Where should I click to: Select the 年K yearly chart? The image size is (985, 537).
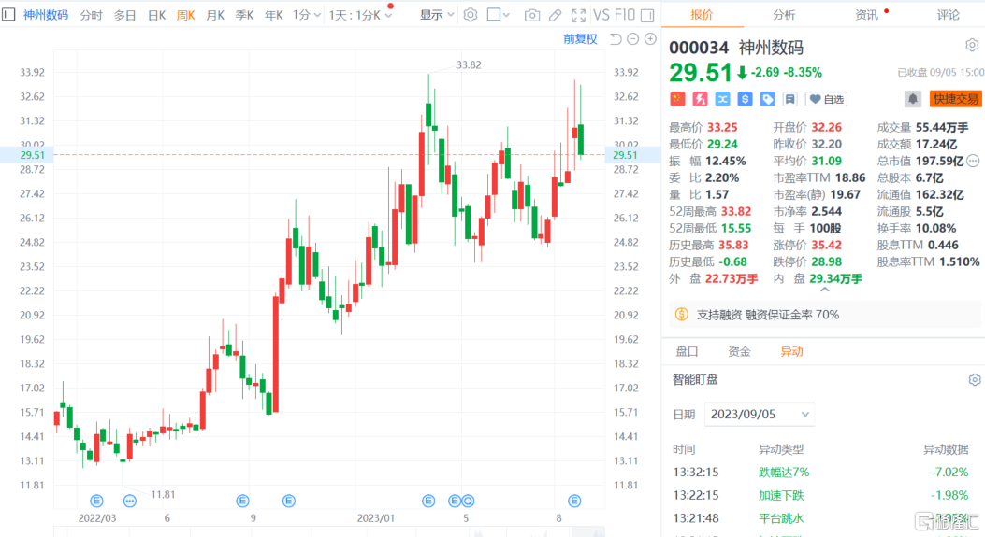point(274,14)
